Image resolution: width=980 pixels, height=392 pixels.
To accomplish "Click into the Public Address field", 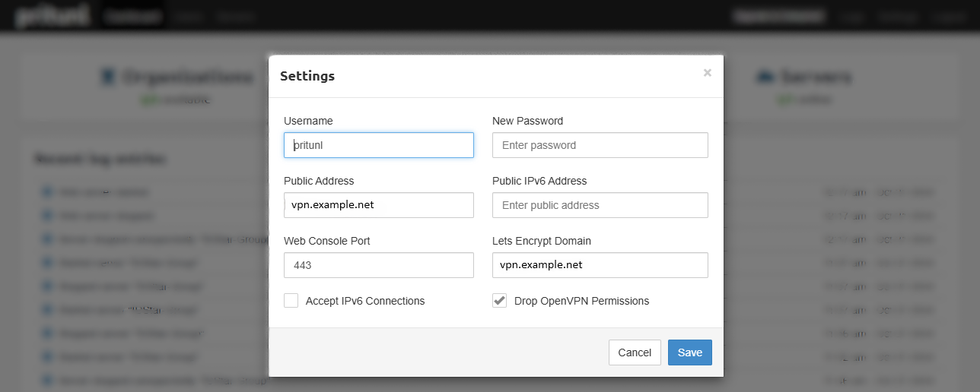I will pos(379,205).
